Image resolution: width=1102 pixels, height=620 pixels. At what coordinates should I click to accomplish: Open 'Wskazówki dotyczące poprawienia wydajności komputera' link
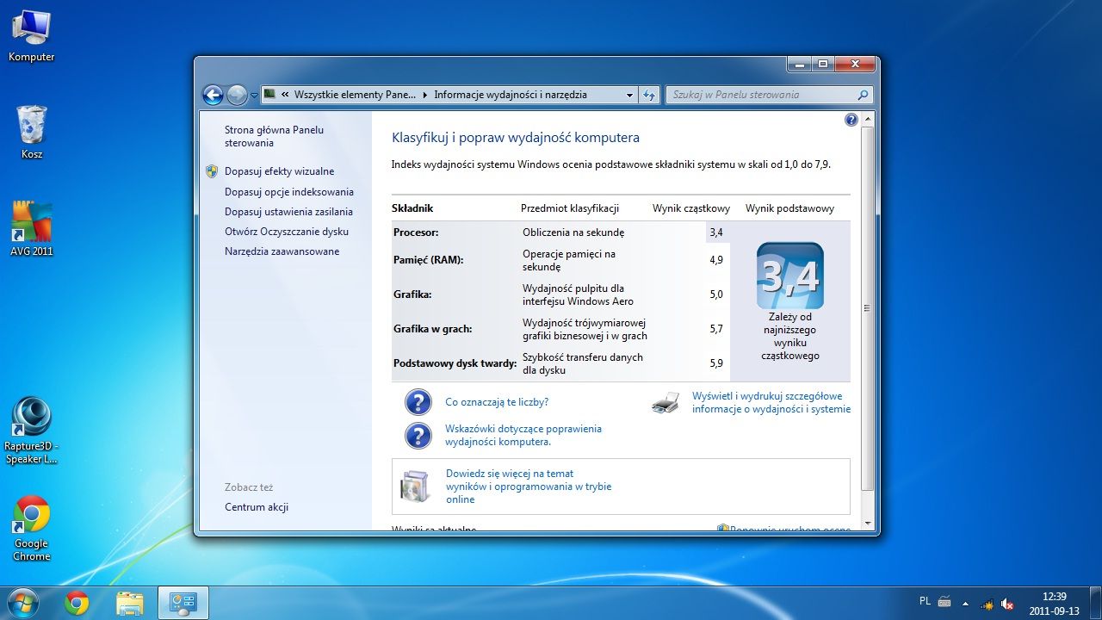[523, 435]
